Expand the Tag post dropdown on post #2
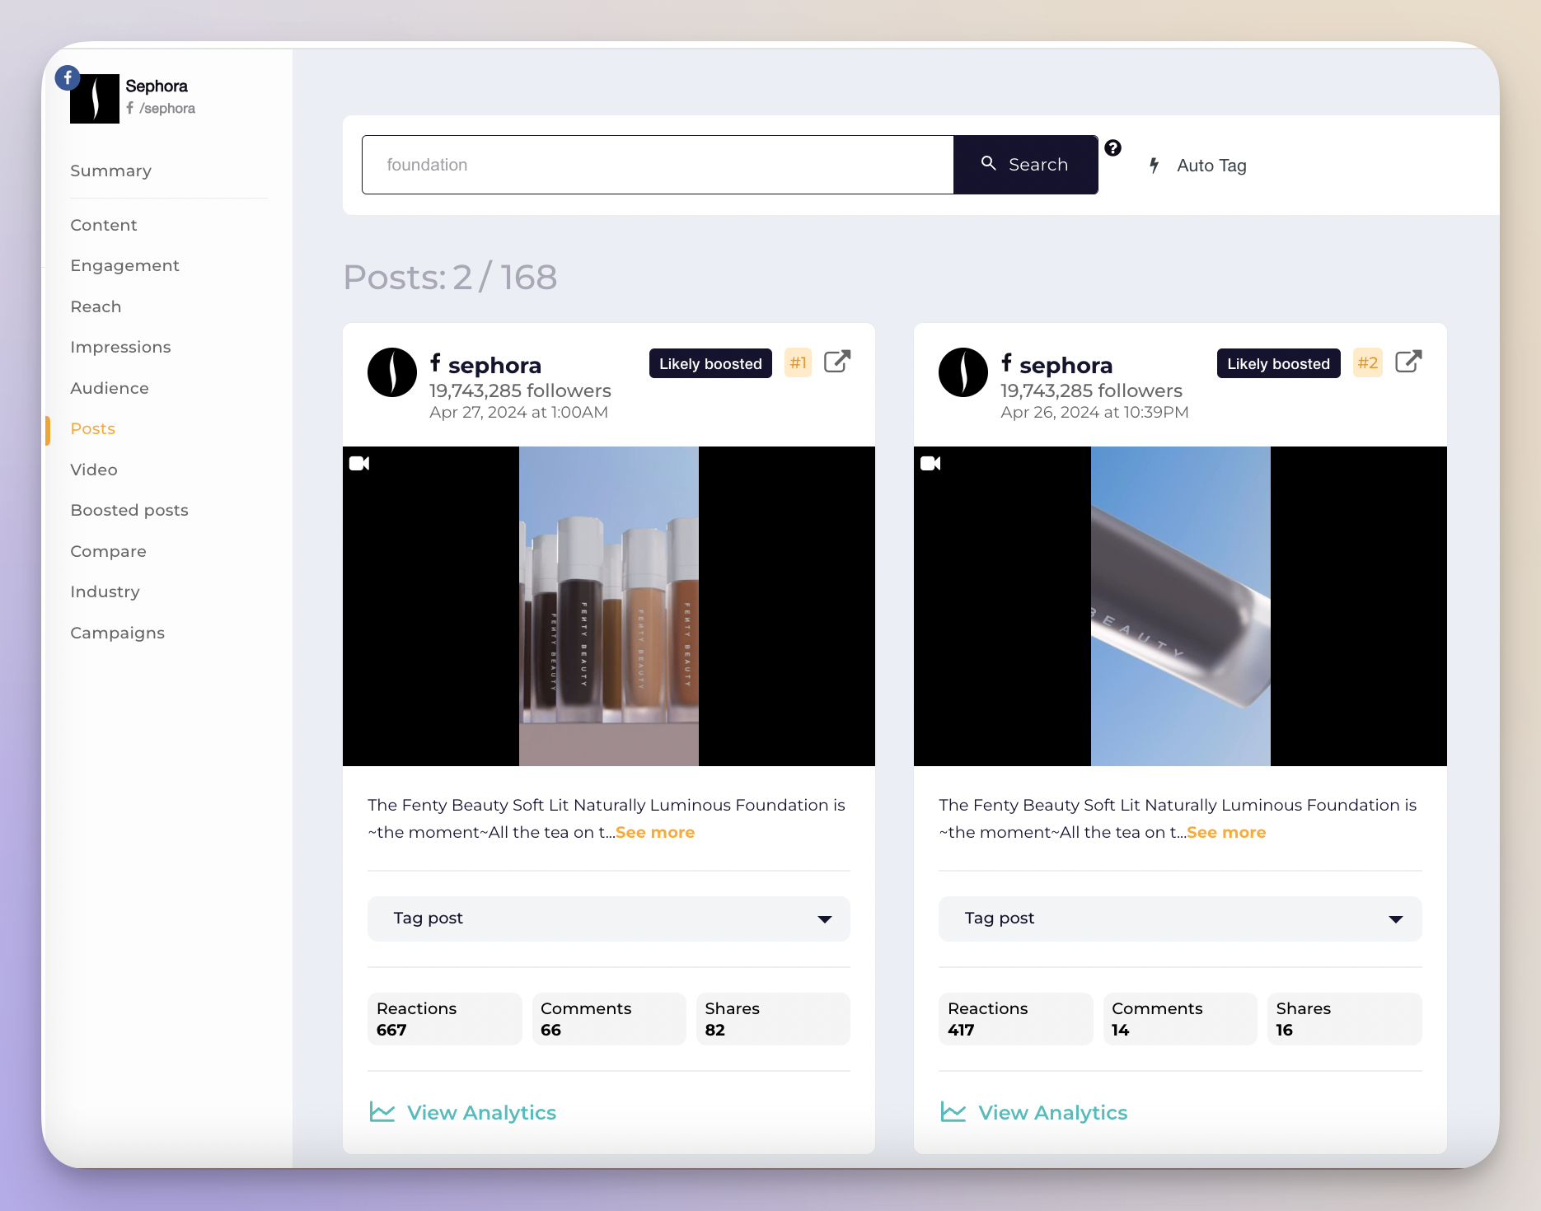The height and width of the screenshot is (1211, 1541). [x=1180, y=919]
